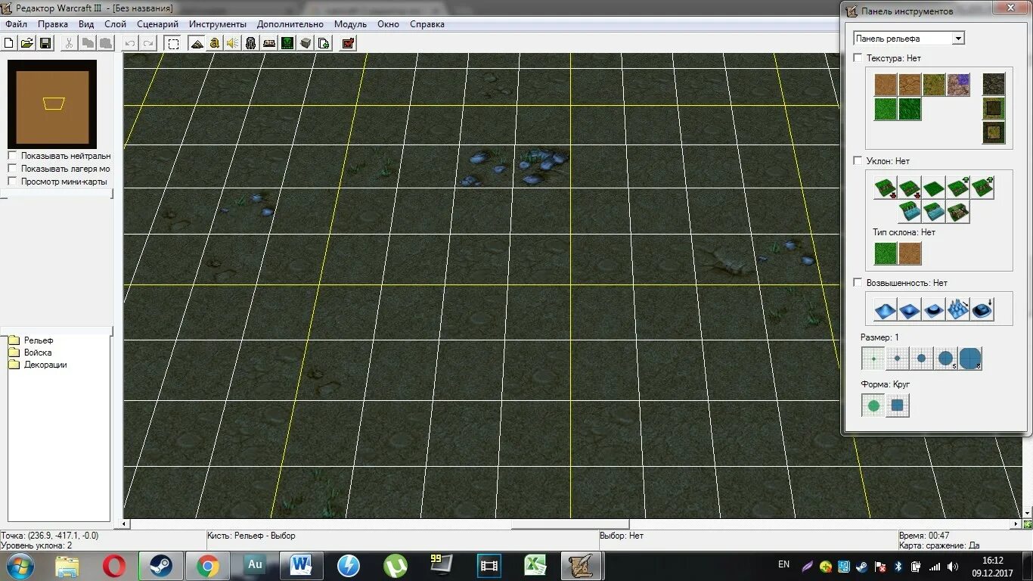Choose the noise terrain height tool
Image resolution: width=1033 pixels, height=581 pixels.
pos(958,309)
